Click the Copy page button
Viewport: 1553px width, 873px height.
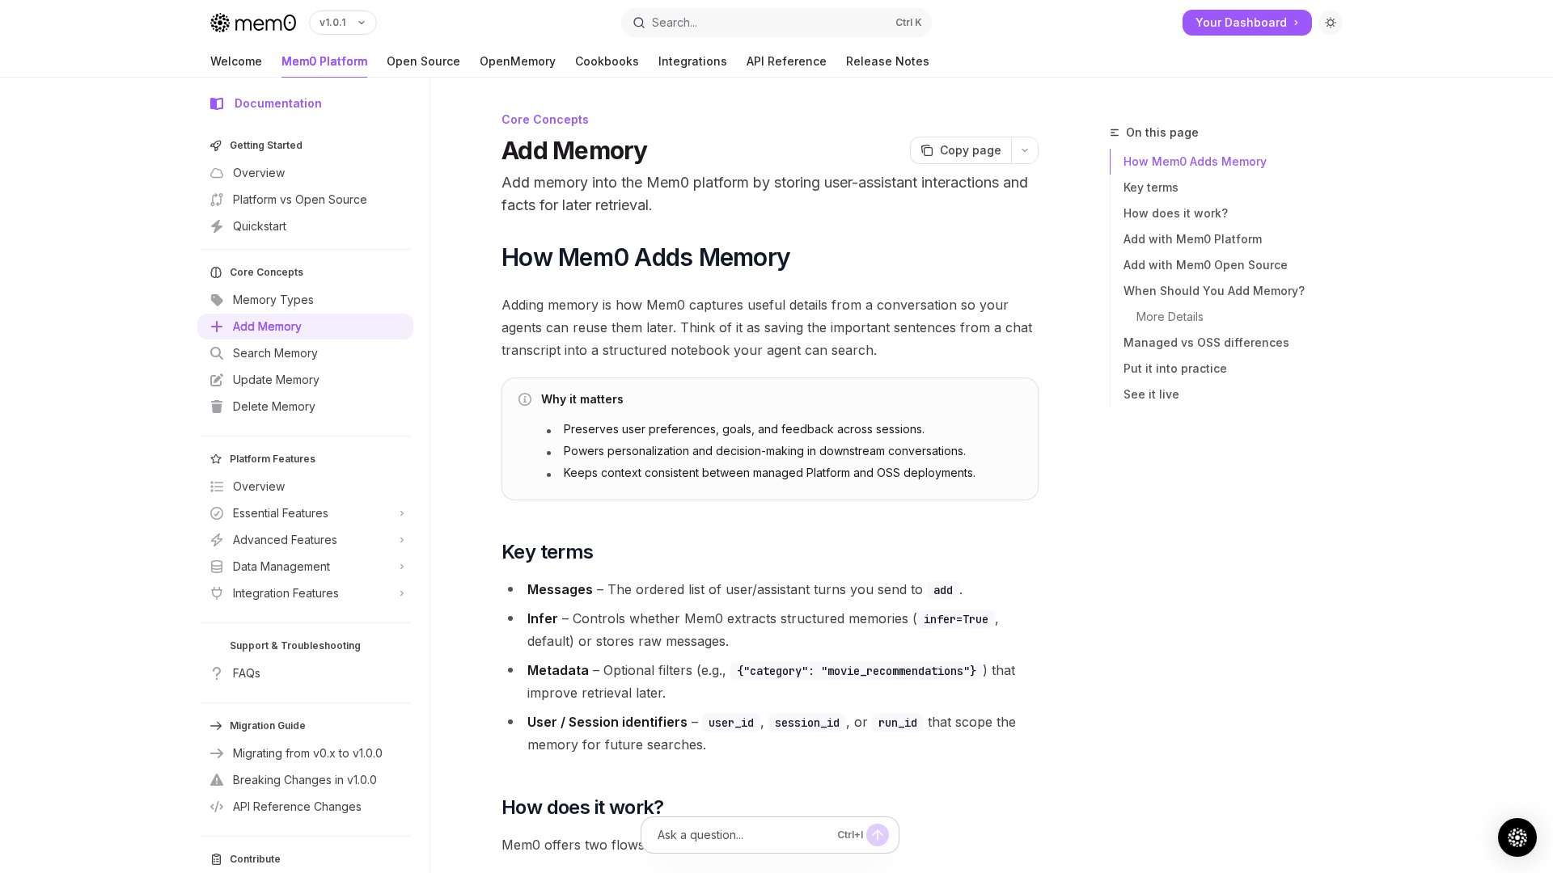961,150
